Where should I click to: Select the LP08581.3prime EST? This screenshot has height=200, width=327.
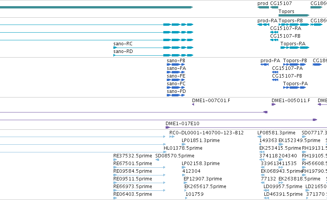click(x=259, y=137)
